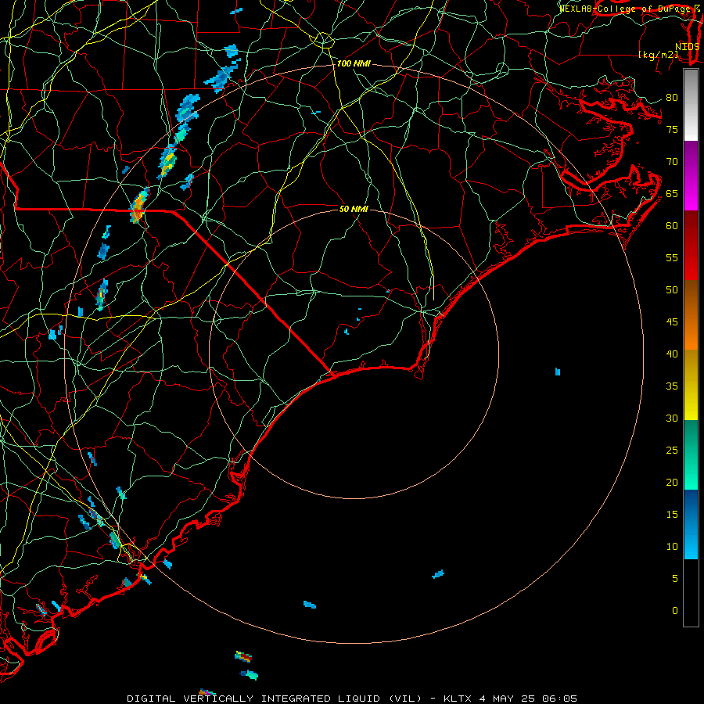
Task: Click the 55 value on the scale
Action: pyautogui.click(x=672, y=258)
